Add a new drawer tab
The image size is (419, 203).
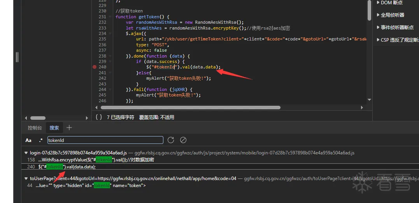point(69,128)
